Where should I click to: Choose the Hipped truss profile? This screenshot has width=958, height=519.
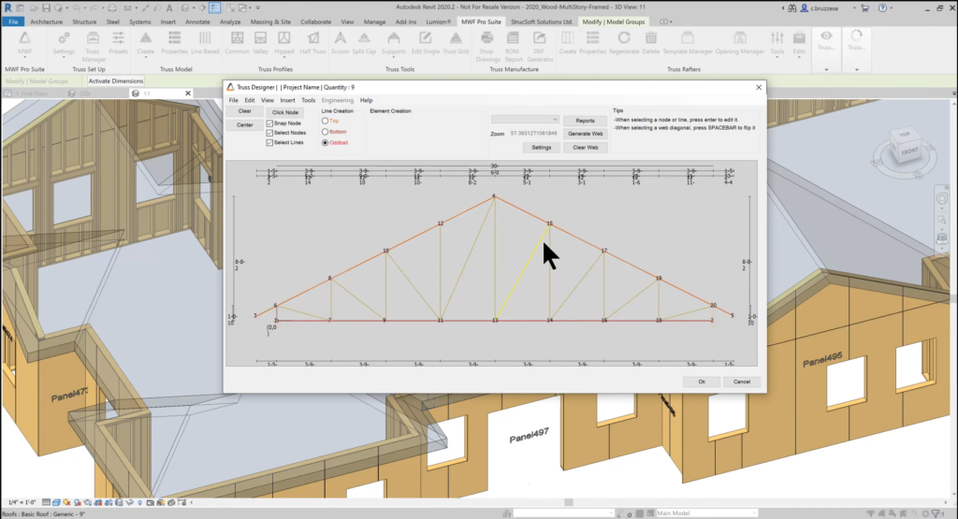(x=284, y=43)
